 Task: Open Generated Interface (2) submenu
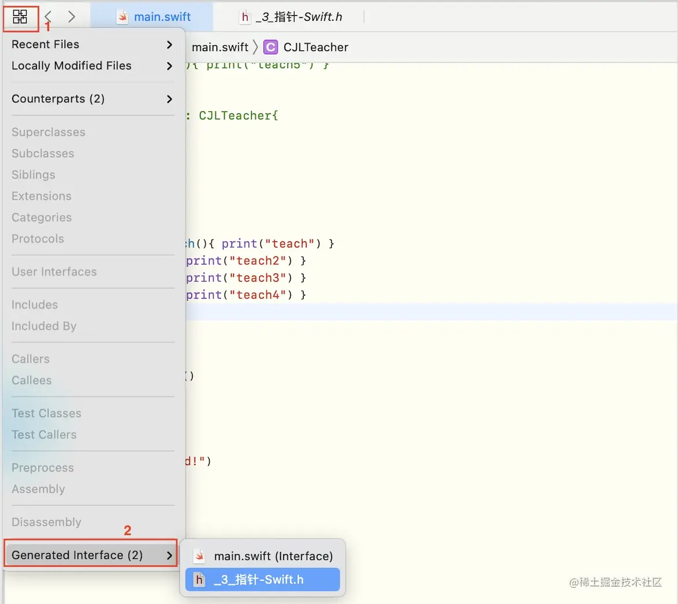coord(91,555)
